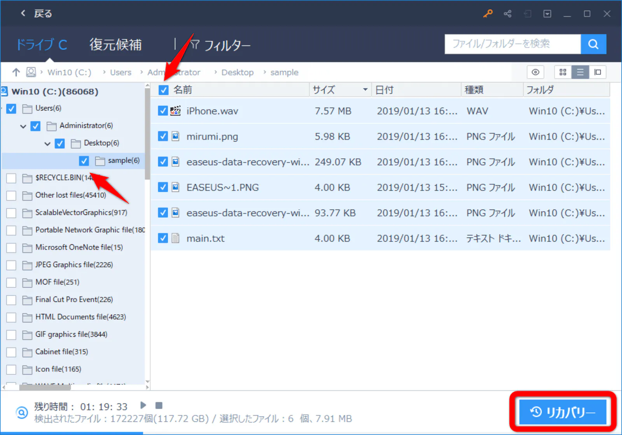Uncheck the mirumi.png checkbox
Viewport: 622px width, 435px height.
tap(163, 136)
